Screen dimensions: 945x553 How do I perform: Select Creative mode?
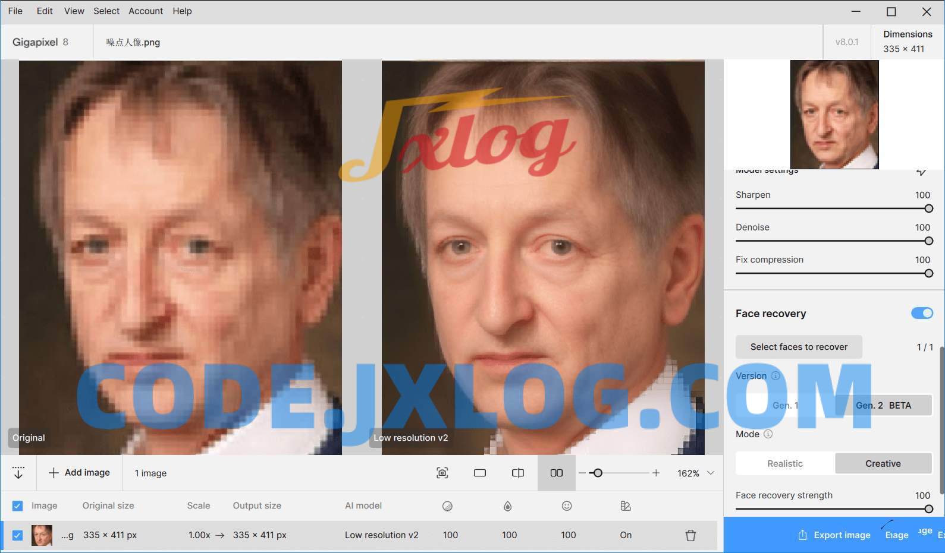tap(883, 463)
